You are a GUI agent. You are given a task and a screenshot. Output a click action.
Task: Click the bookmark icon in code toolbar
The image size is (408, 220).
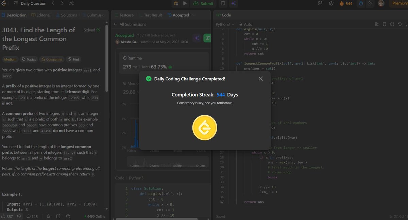point(384,24)
